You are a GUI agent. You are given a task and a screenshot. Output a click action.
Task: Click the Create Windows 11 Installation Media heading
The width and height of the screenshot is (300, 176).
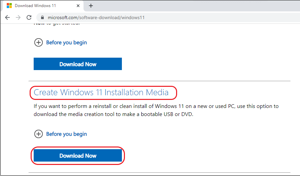[x=101, y=93]
